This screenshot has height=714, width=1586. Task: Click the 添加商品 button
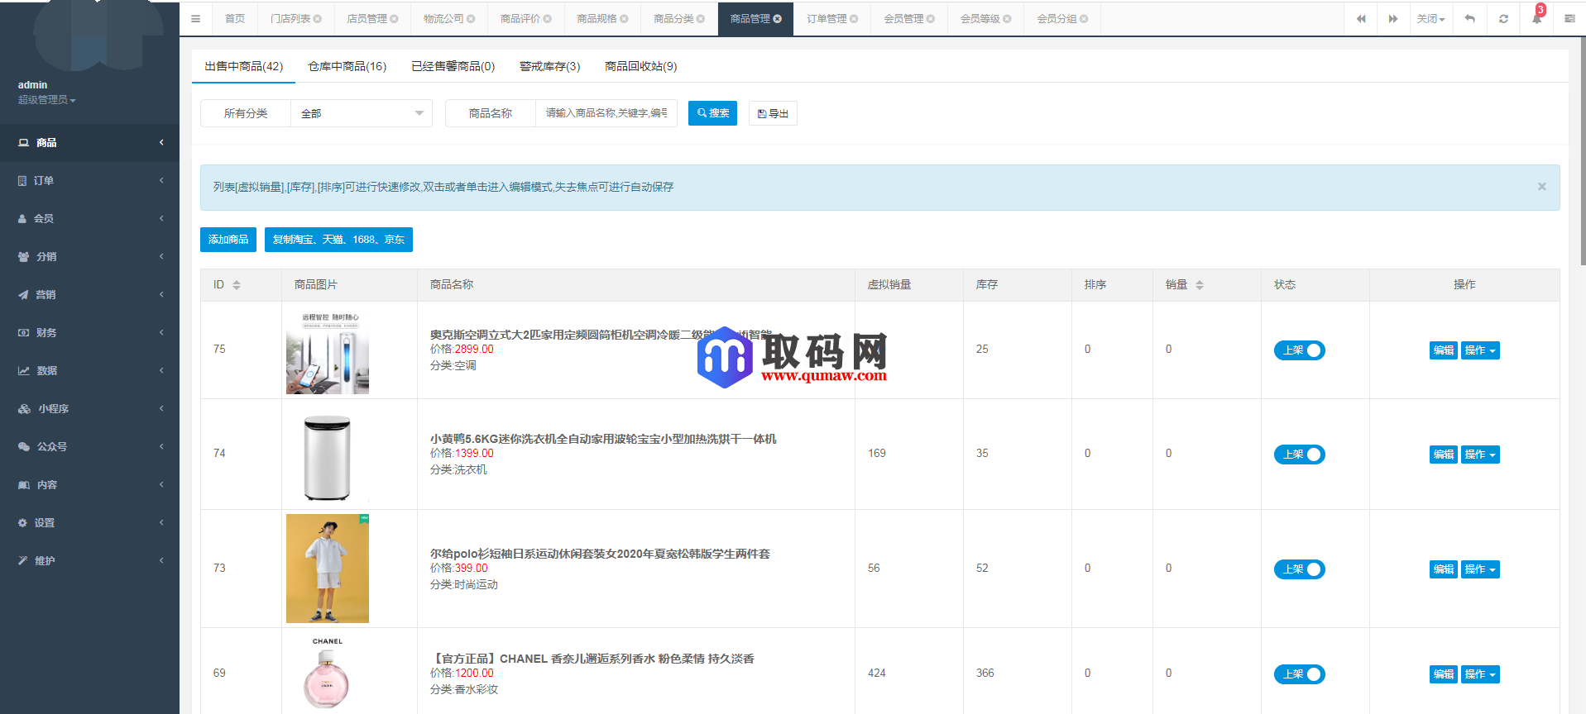[x=228, y=240]
